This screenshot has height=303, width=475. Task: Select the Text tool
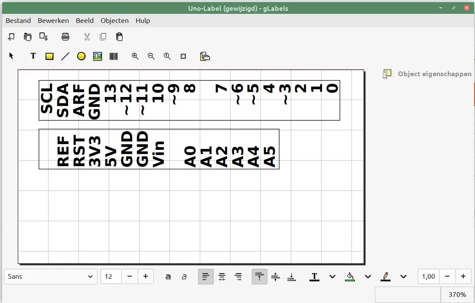point(33,56)
